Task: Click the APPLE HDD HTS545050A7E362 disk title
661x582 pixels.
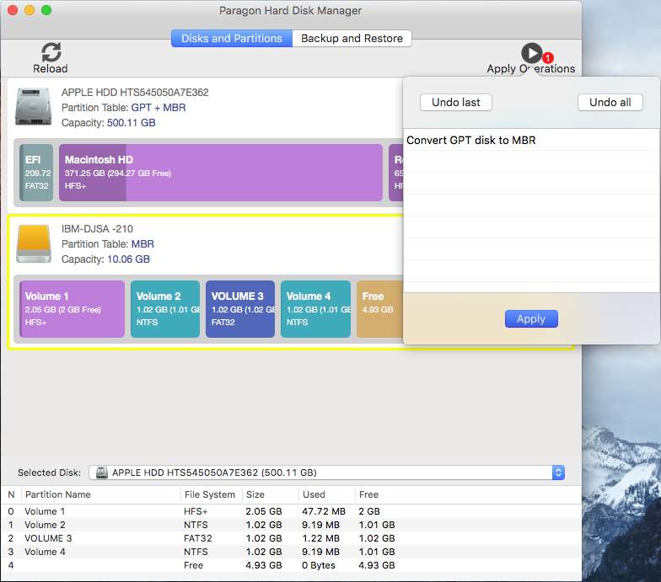Action: (x=135, y=93)
